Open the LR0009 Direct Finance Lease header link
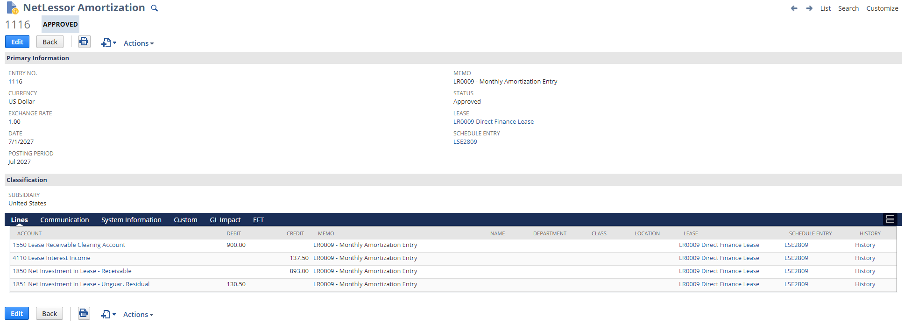This screenshot has width=904, height=324. tap(493, 122)
